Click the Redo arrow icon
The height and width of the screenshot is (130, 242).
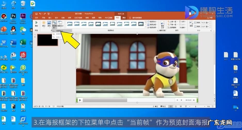(x=45, y=14)
